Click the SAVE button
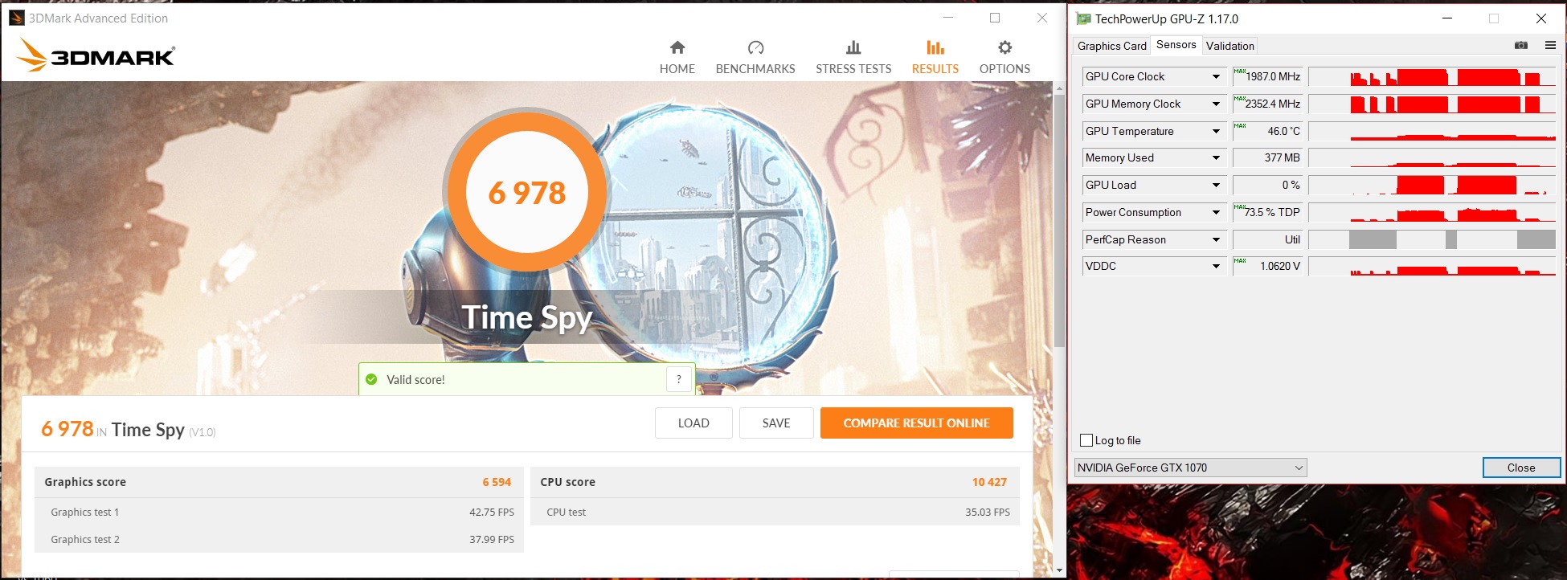Screen dimensions: 1567x580 [x=776, y=423]
